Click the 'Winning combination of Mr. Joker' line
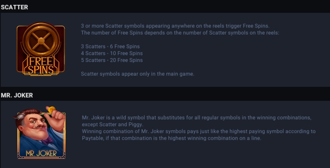Image resolution: width=330 pixels, height=168 pixels. click(x=199, y=131)
